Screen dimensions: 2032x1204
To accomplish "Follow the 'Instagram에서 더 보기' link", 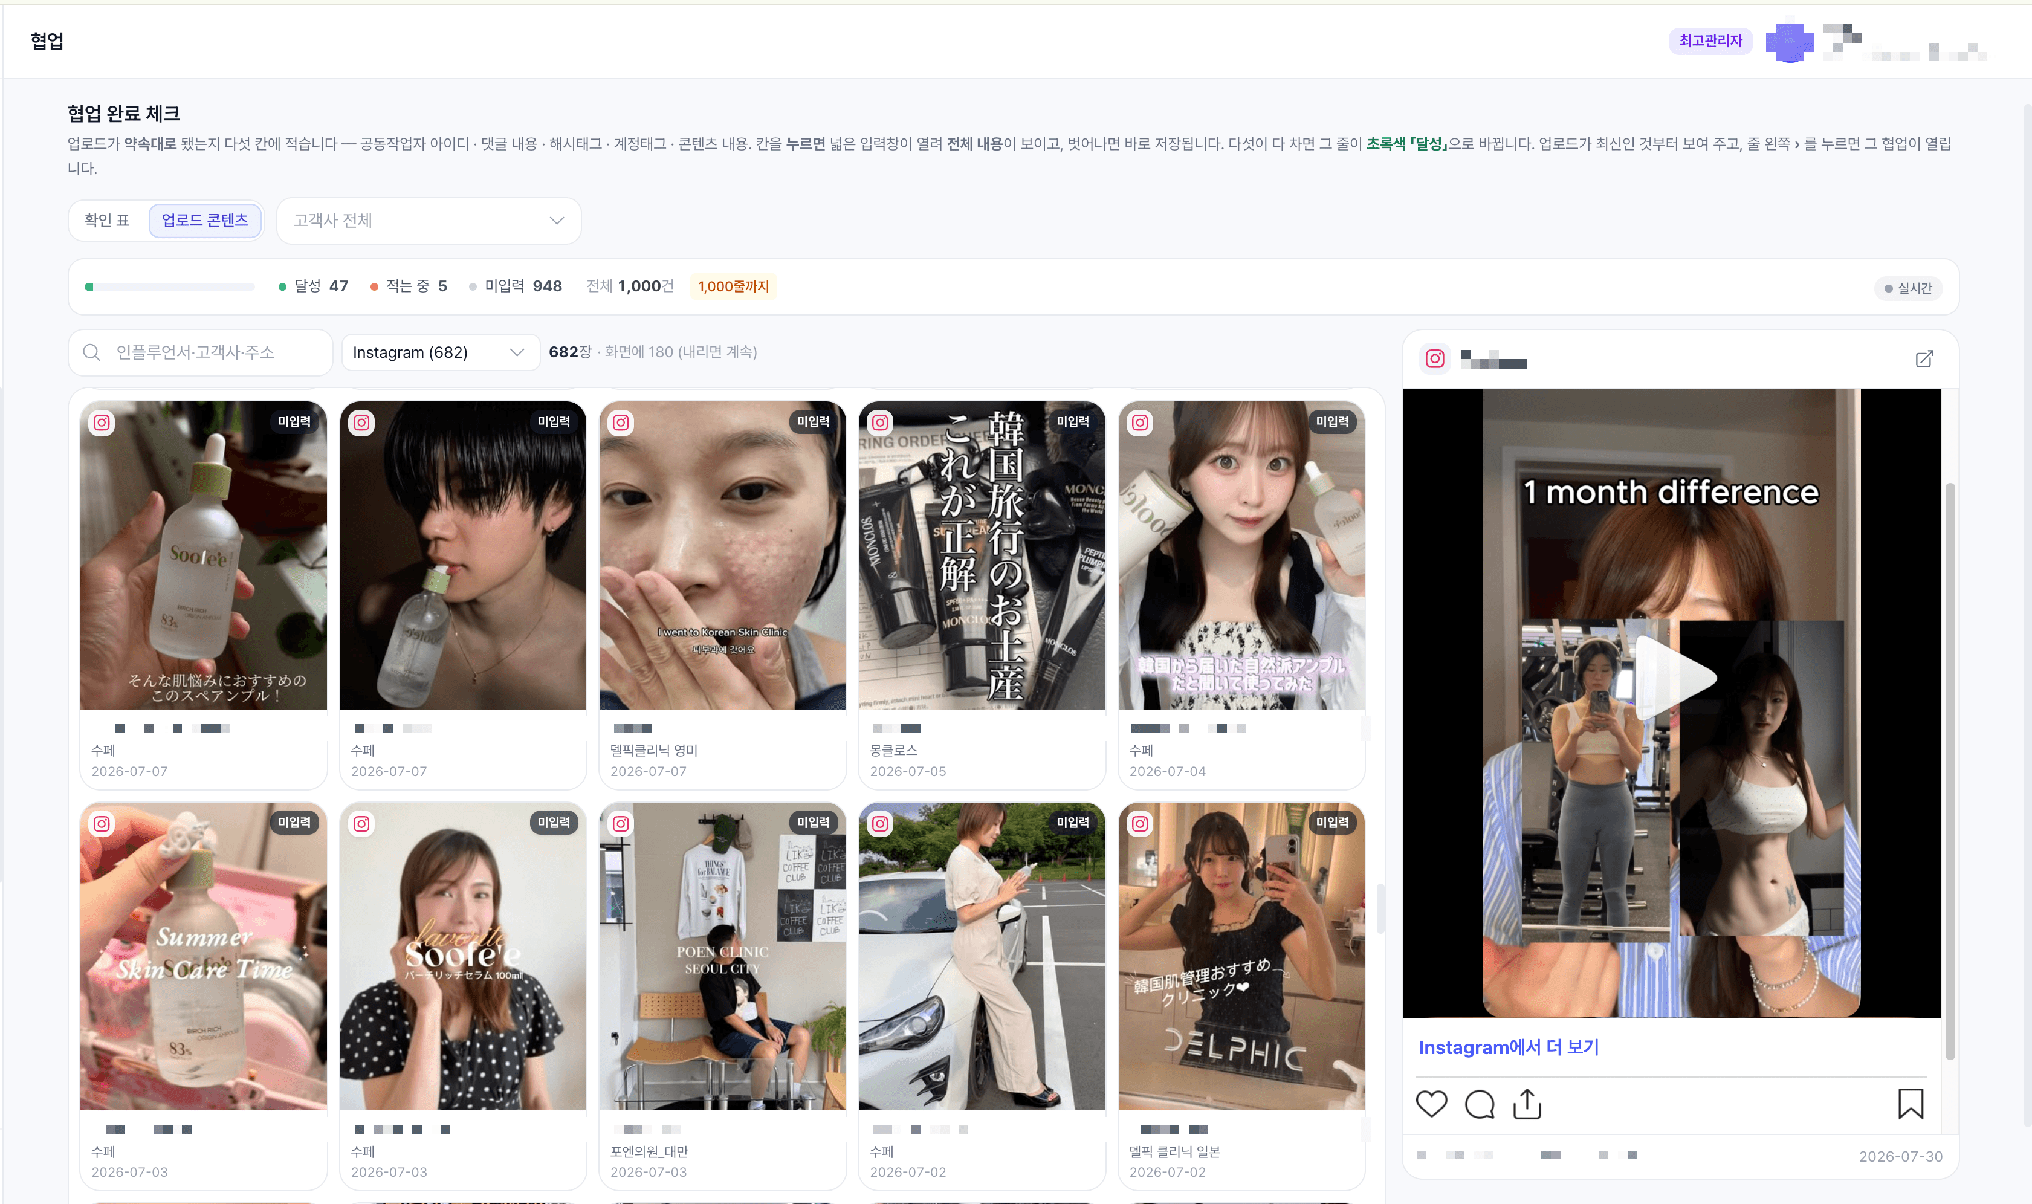I will [1508, 1047].
